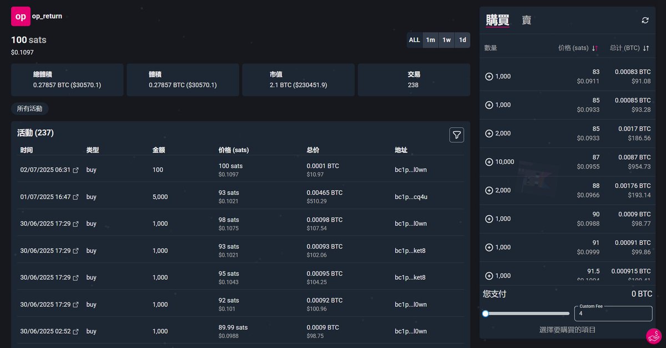The image size is (666, 348).
Task: Click the pink floating hand-coin button
Action: click(x=654, y=336)
